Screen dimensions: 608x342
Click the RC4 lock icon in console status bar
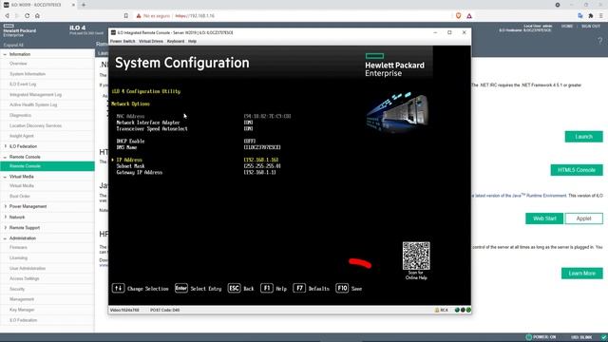tap(437, 310)
